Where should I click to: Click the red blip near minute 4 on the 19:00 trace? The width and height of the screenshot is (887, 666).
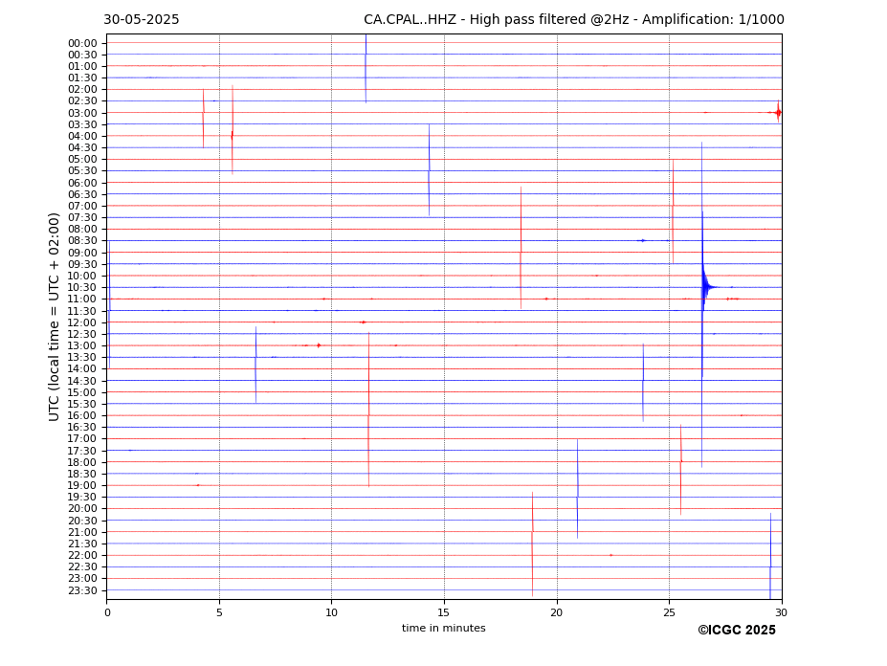(x=197, y=485)
